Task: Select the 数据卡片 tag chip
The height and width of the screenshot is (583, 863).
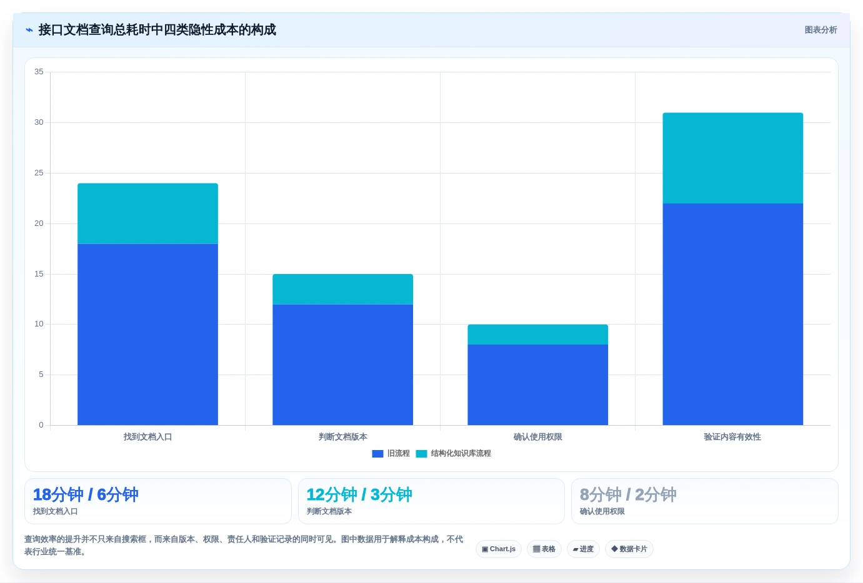Action: pyautogui.click(x=629, y=549)
